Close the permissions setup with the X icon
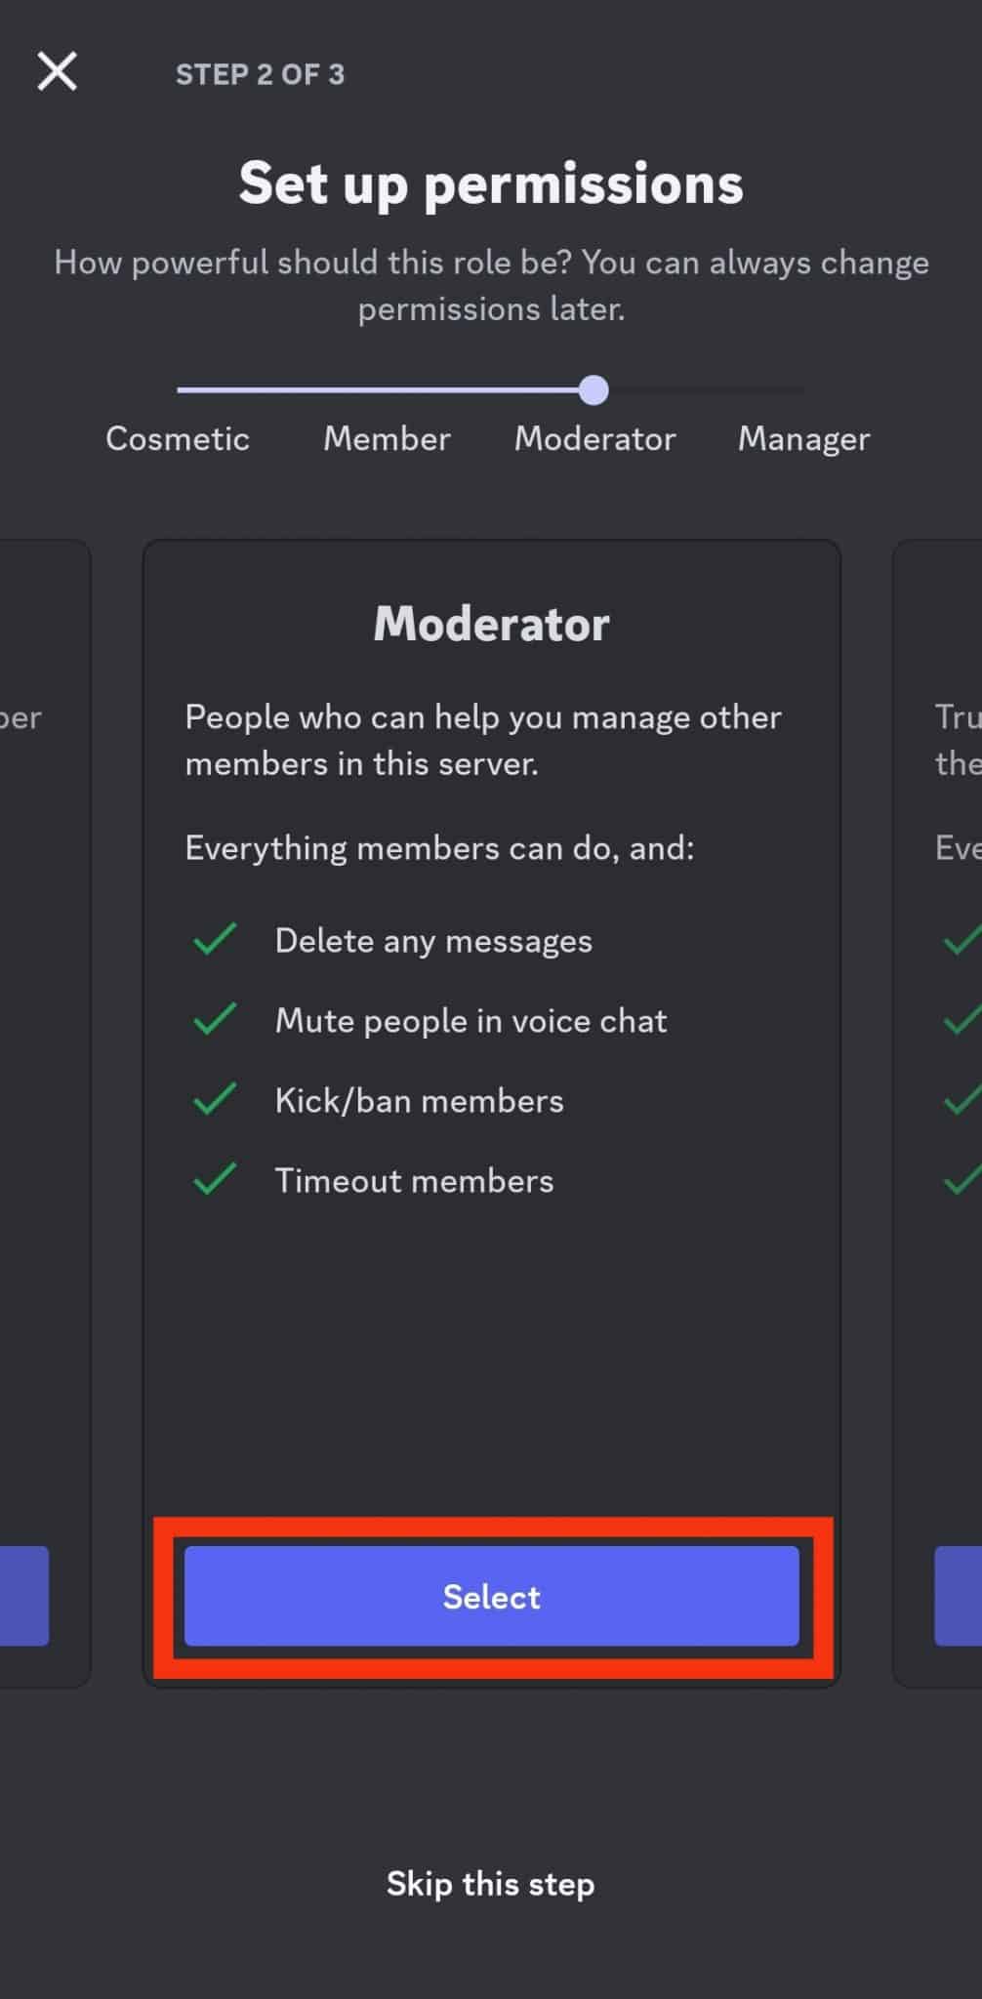Viewport: 982px width, 1999px height. (x=57, y=72)
